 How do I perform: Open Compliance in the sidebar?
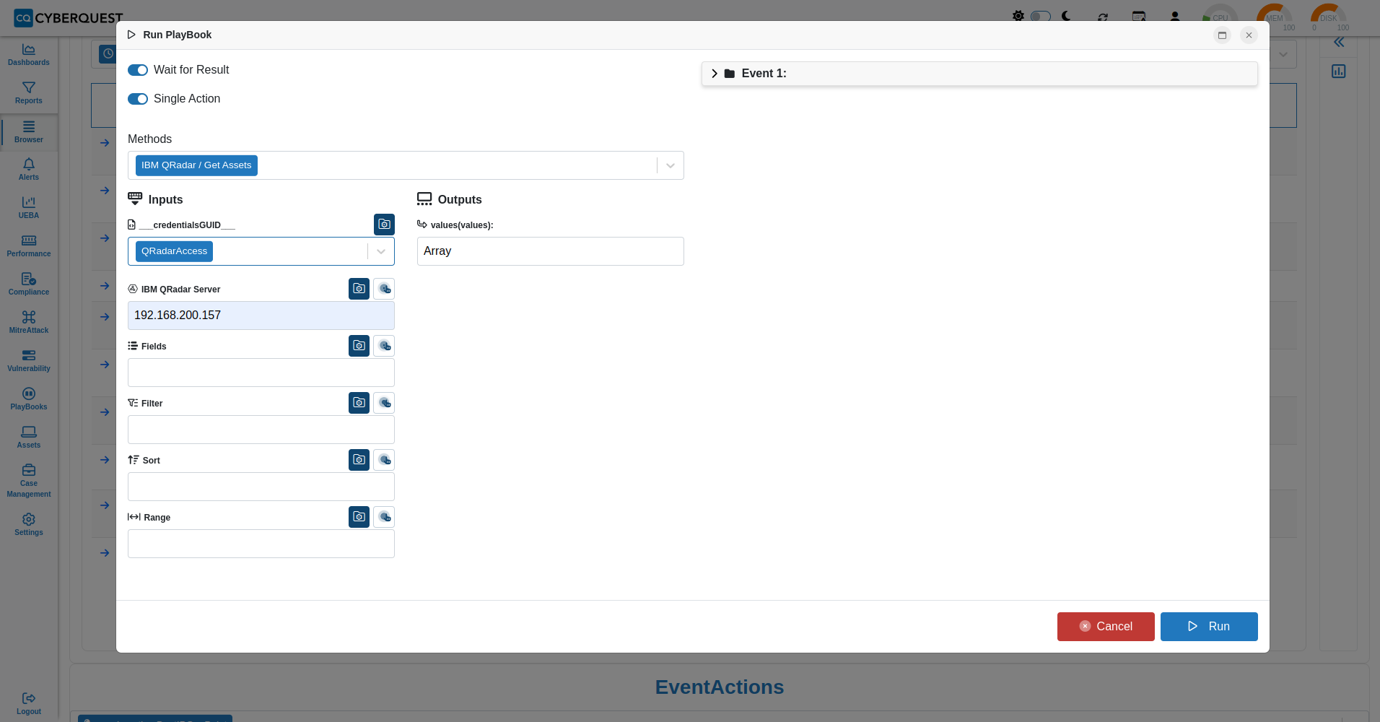click(x=29, y=284)
